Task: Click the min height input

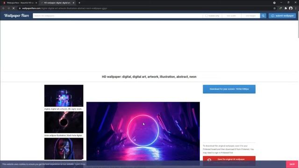Action: [x=250, y=16]
